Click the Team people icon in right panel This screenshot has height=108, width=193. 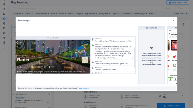tap(160, 96)
